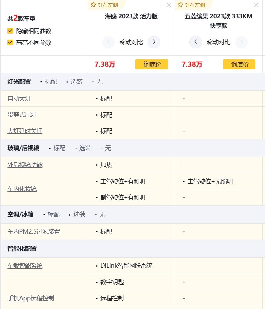265x309 pixels.
Task: Select 玻璃/后视镜 section header
Action: (23, 148)
